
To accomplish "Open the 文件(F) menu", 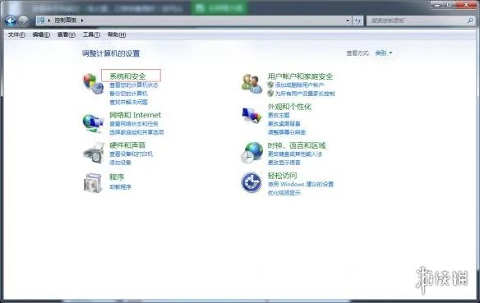I will (x=16, y=34).
